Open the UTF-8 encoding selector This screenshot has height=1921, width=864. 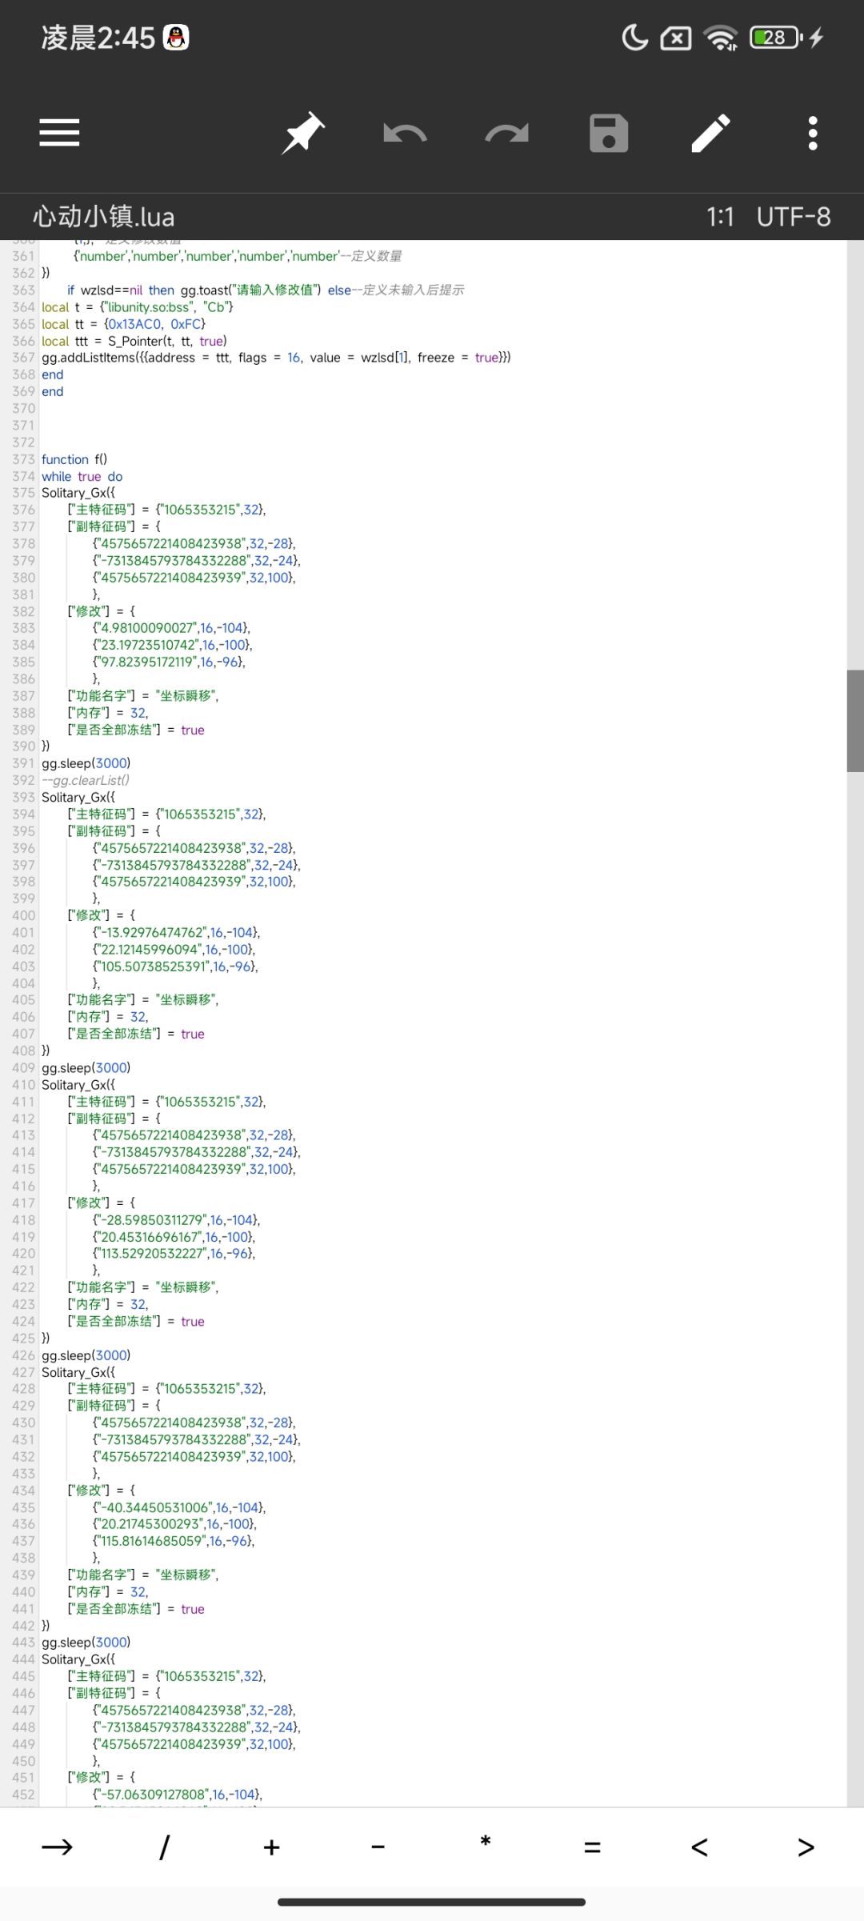click(794, 217)
